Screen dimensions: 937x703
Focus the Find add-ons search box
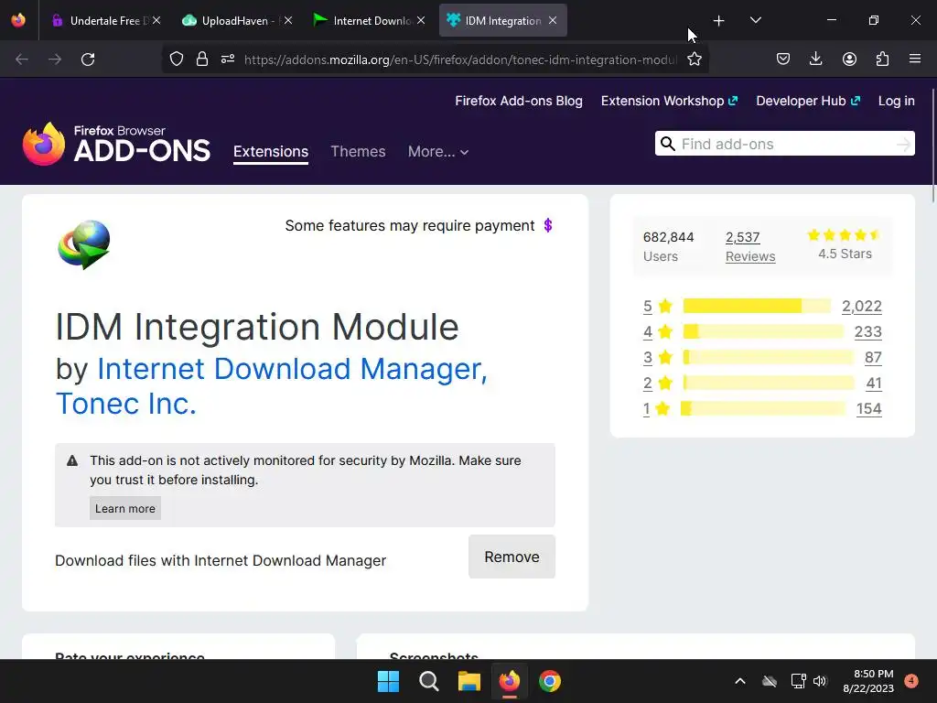[x=785, y=144]
